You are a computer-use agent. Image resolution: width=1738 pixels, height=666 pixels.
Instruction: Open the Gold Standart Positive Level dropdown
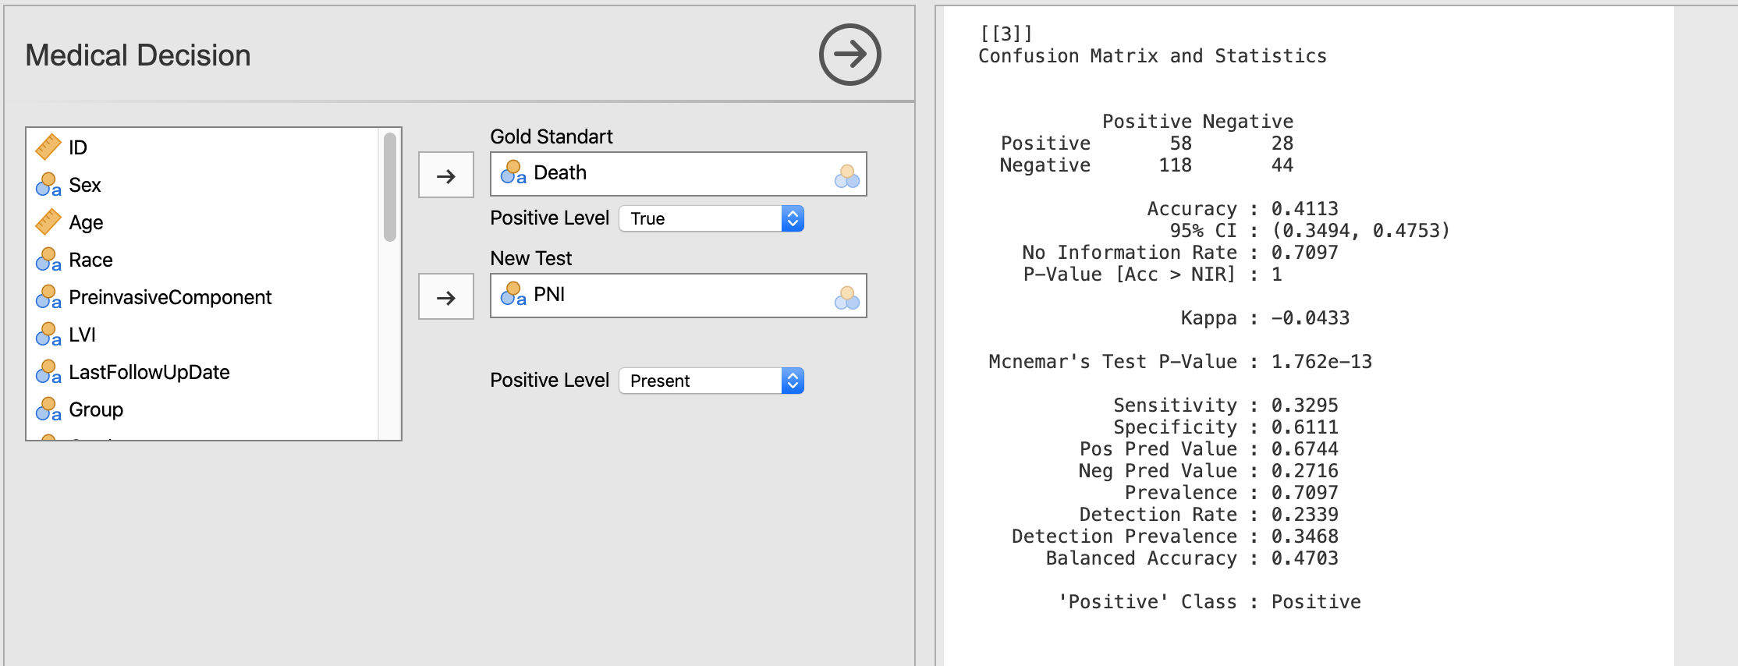click(x=711, y=218)
